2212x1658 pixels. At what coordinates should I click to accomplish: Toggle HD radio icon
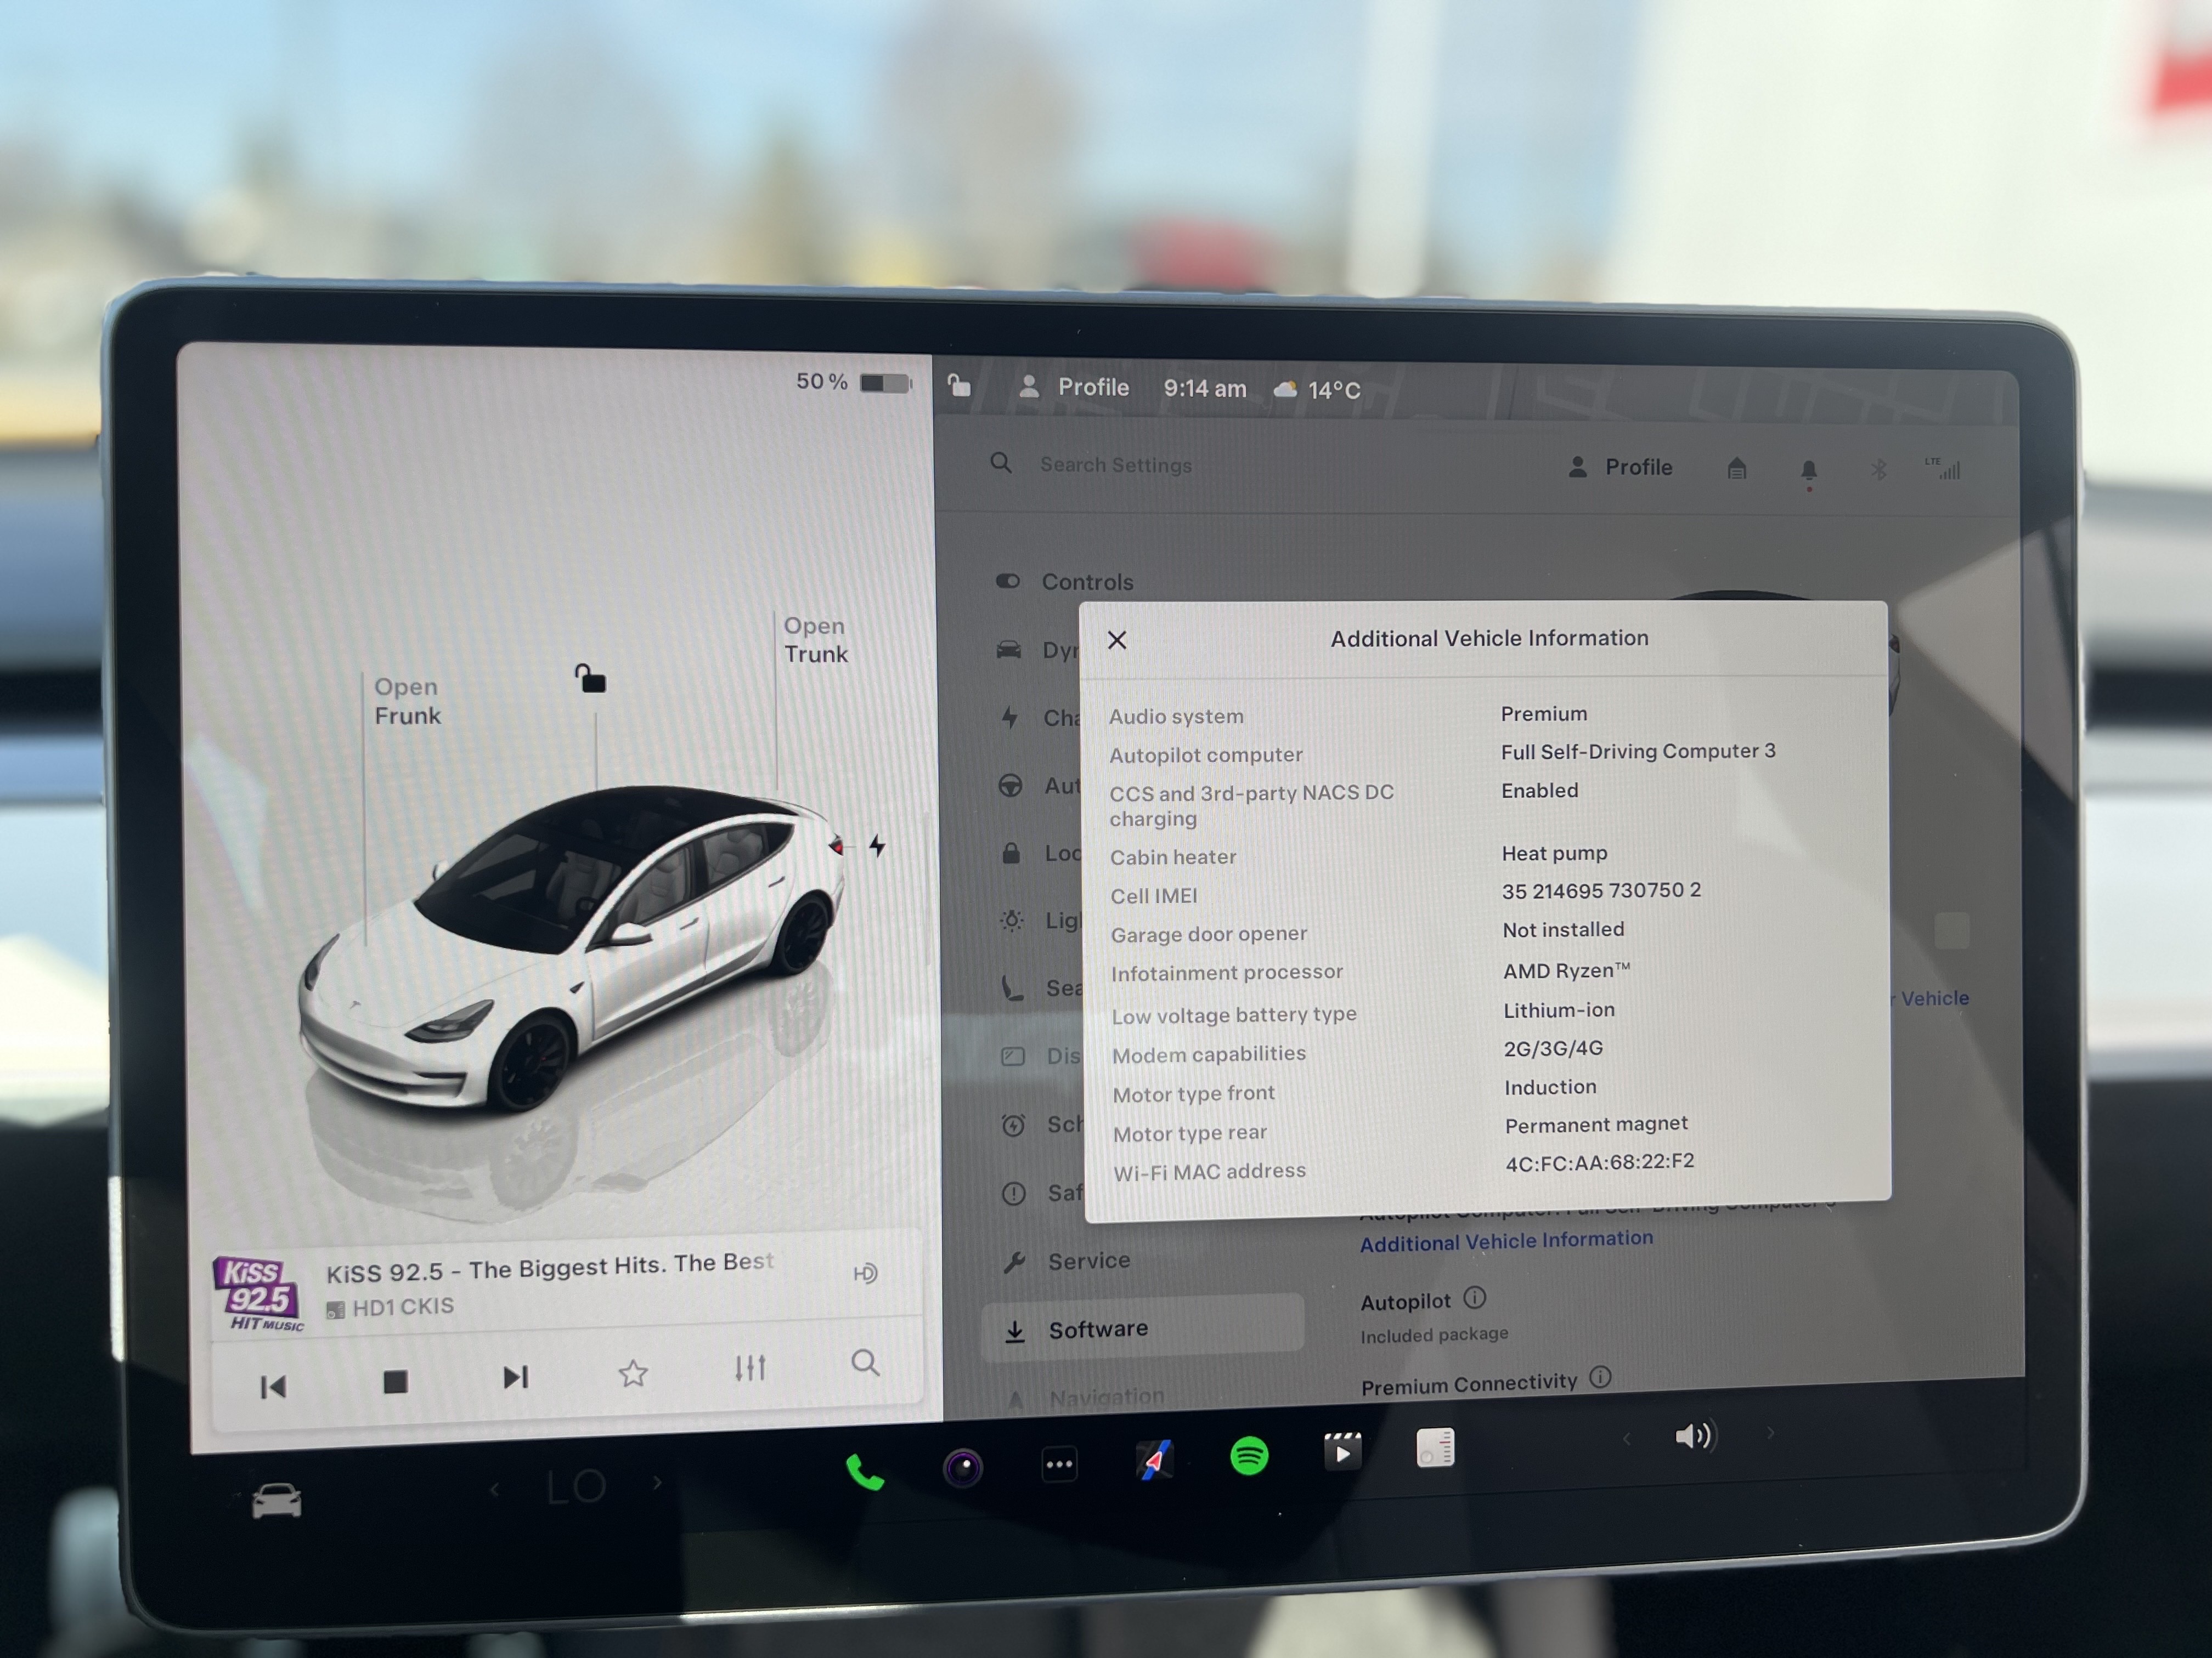[x=865, y=1273]
